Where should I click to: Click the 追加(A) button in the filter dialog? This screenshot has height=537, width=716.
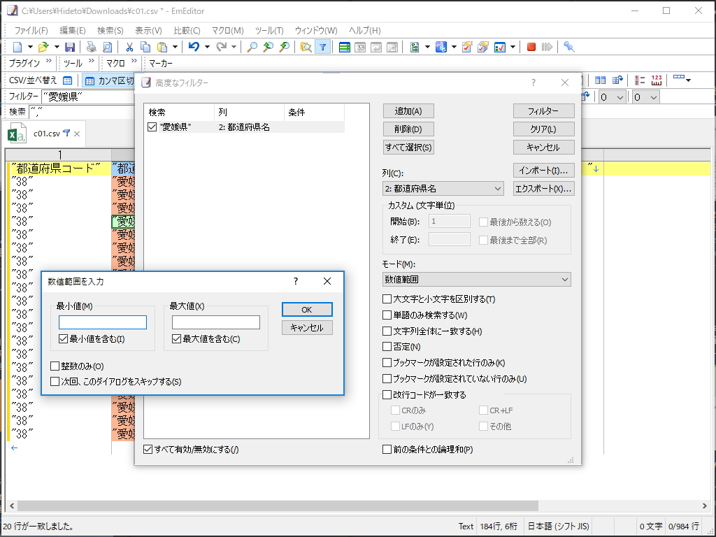408,110
